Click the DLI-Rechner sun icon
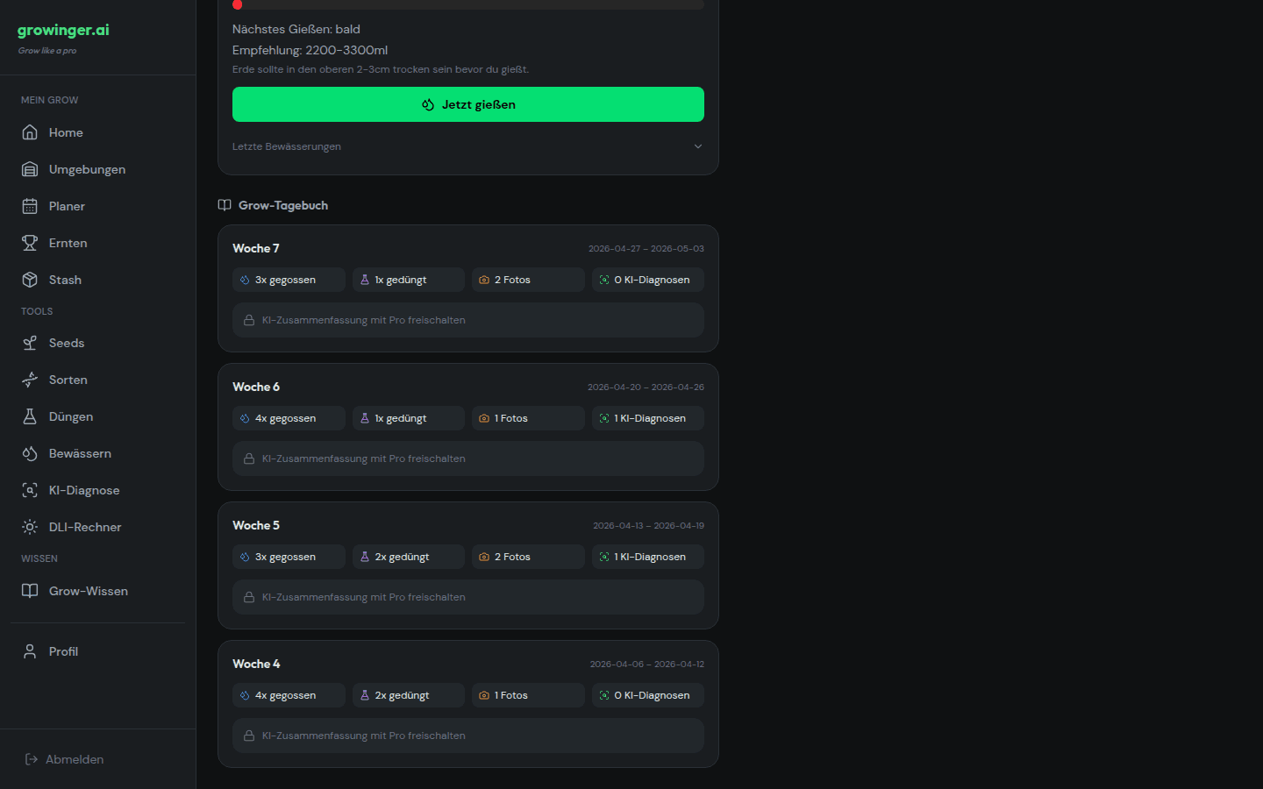Viewport: 1263px width, 789px height. coord(30,527)
